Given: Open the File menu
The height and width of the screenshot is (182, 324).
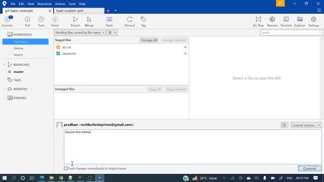Looking at the screenshot, I should pyautogui.click(x=13, y=4).
